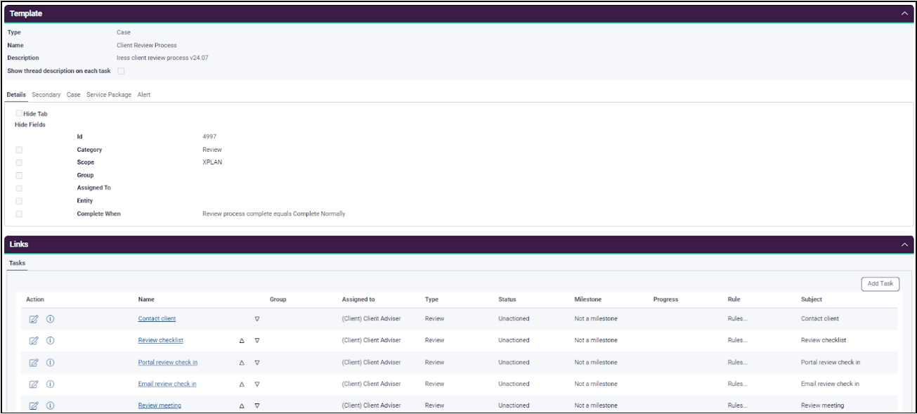The width and height of the screenshot is (917, 414).
Task: Open info icon for Email review check in
Action: pyautogui.click(x=51, y=384)
